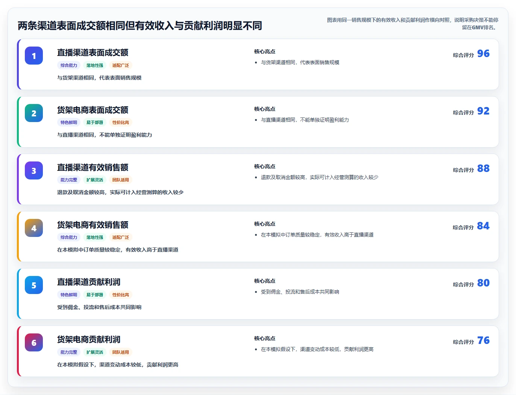
Task: Click 核心亮点 heading in 直播渠道有效销售额 card
Action: tap(265, 166)
